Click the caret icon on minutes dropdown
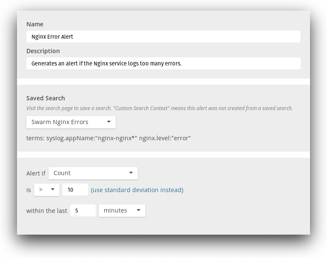 (x=139, y=210)
